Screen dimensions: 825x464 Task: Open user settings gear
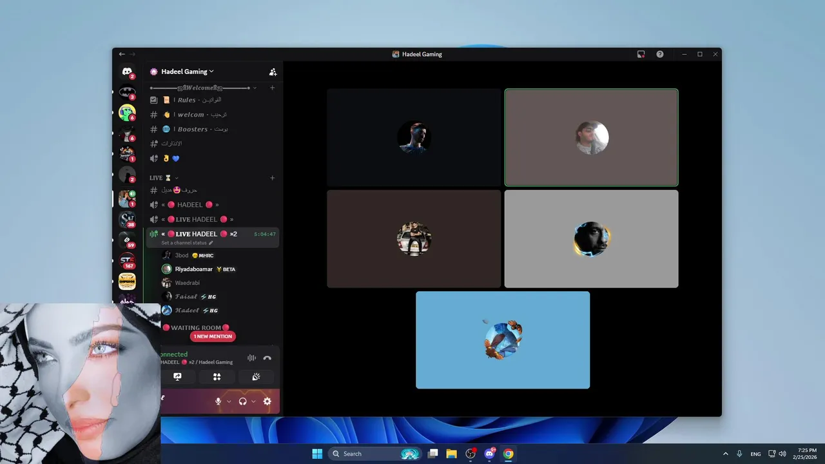tap(267, 401)
